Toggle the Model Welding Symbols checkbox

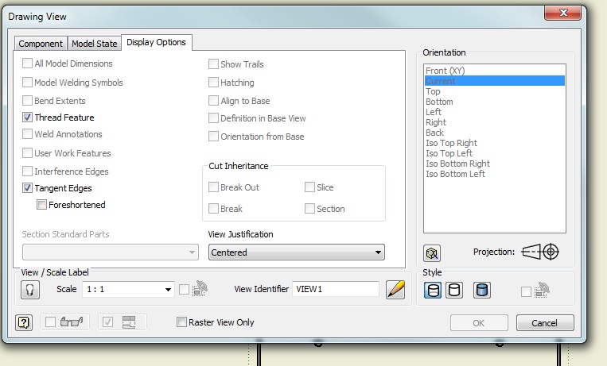(x=27, y=82)
